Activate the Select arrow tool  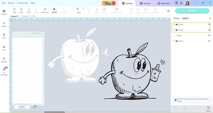pyautogui.click(x=54, y=10)
